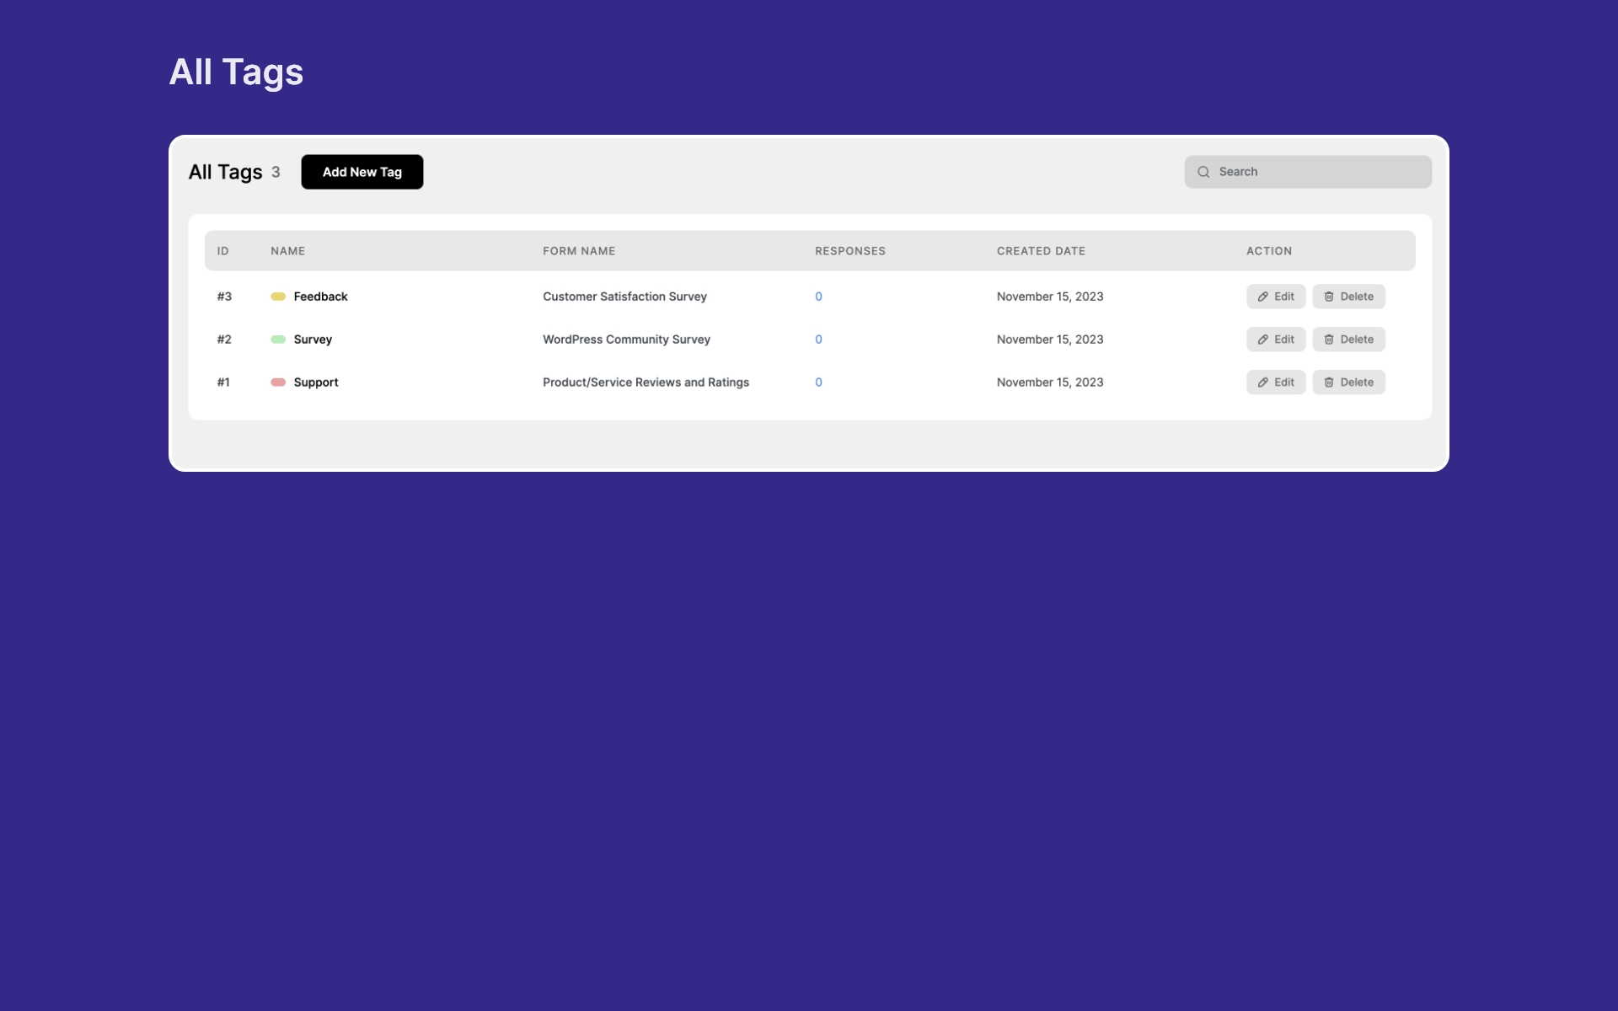The image size is (1618, 1011).
Task: Open the Customer Satisfaction Survey form name
Action: [x=624, y=297]
